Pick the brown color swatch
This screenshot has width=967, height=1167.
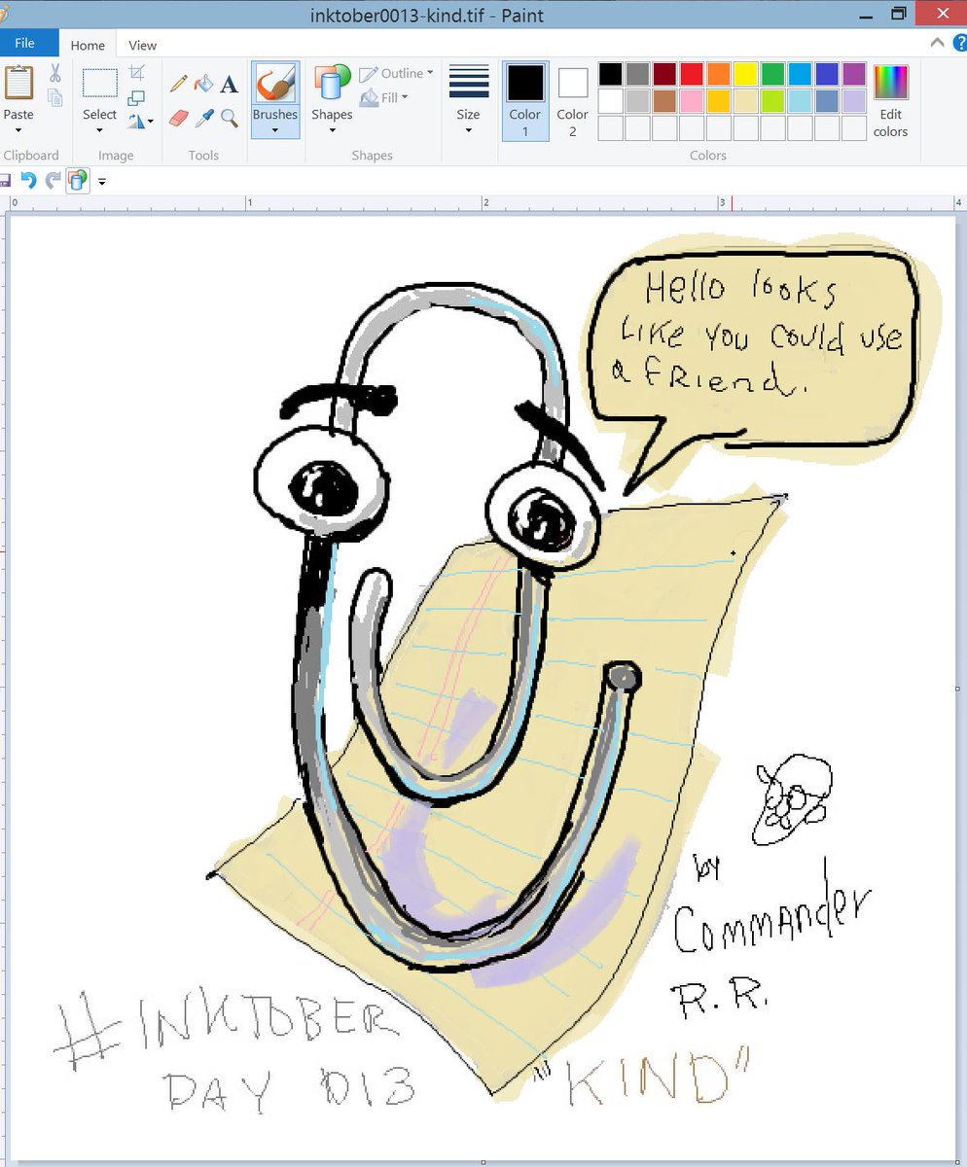(x=664, y=101)
